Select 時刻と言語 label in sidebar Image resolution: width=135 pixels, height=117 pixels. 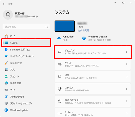[x=16, y=83]
